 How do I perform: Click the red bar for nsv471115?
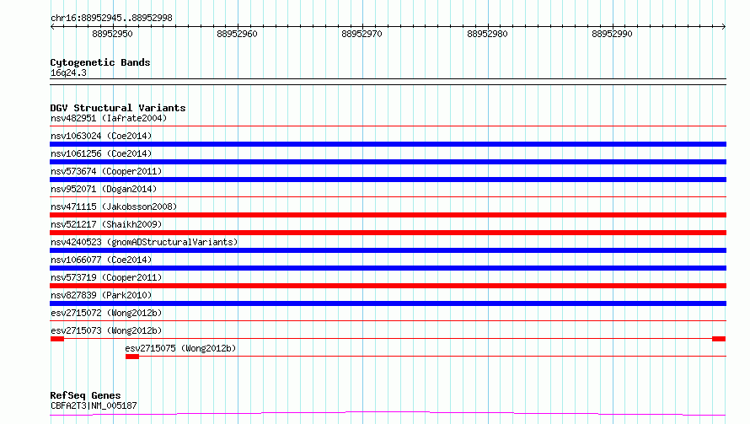tap(388, 215)
